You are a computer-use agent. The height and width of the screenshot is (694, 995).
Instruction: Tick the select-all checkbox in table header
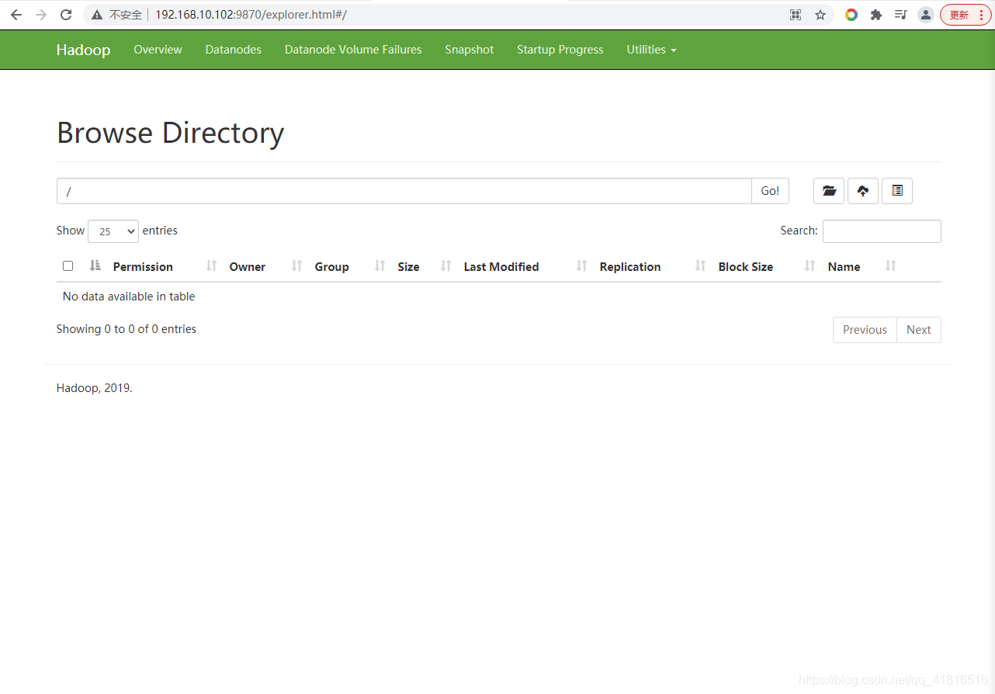[68, 265]
